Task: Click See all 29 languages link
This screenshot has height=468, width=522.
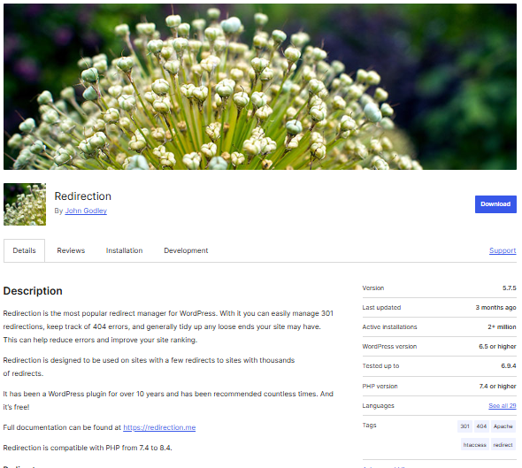Action: (x=503, y=406)
